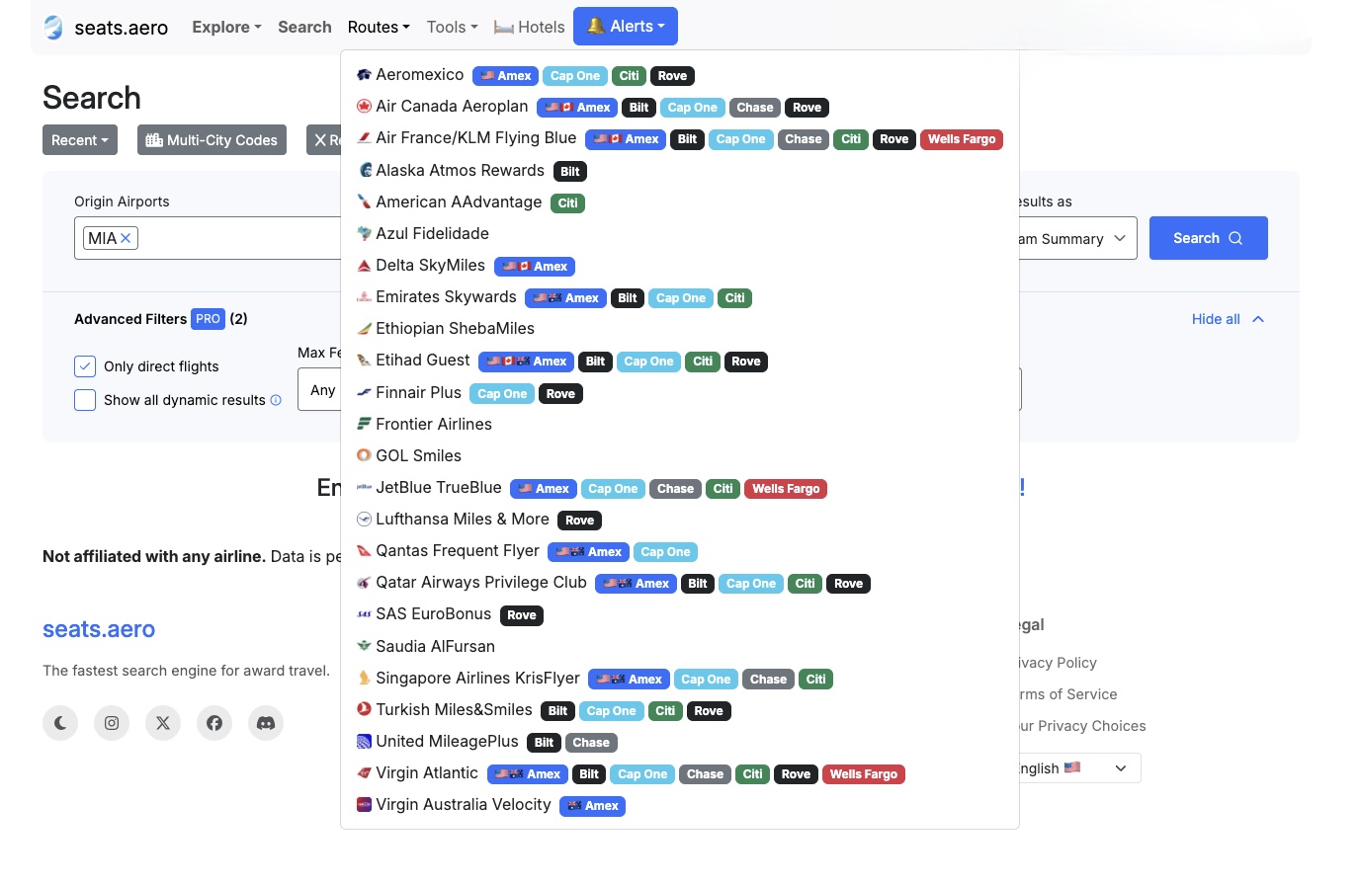Open the Hotels navigation link
Image resolution: width=1360 pixels, height=885 pixels.
(530, 27)
